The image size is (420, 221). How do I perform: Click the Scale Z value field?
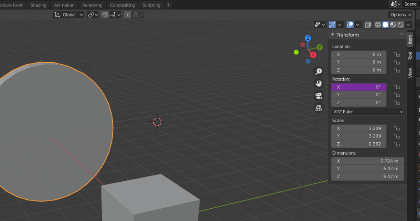tap(358, 144)
